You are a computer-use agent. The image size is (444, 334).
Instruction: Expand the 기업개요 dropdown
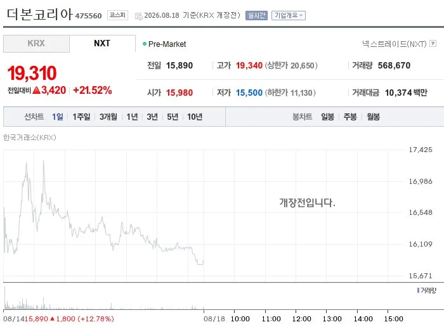coord(288,15)
